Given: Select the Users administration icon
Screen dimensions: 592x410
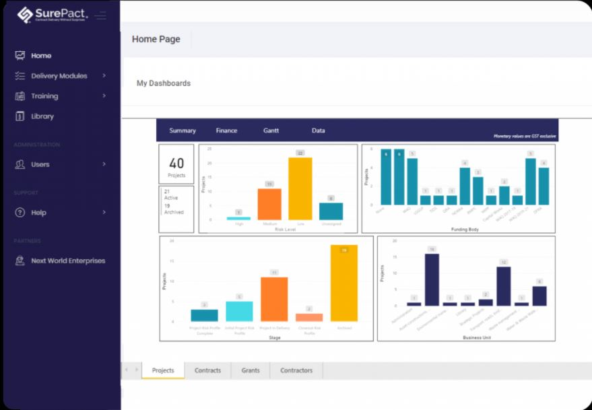Looking at the screenshot, I should (20, 164).
